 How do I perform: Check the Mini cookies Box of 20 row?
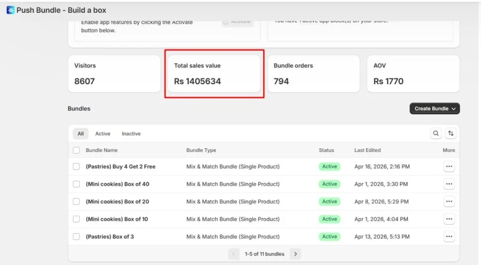point(77,202)
